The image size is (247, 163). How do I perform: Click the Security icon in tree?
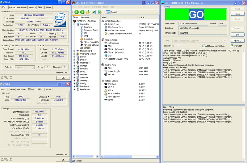[78, 81]
